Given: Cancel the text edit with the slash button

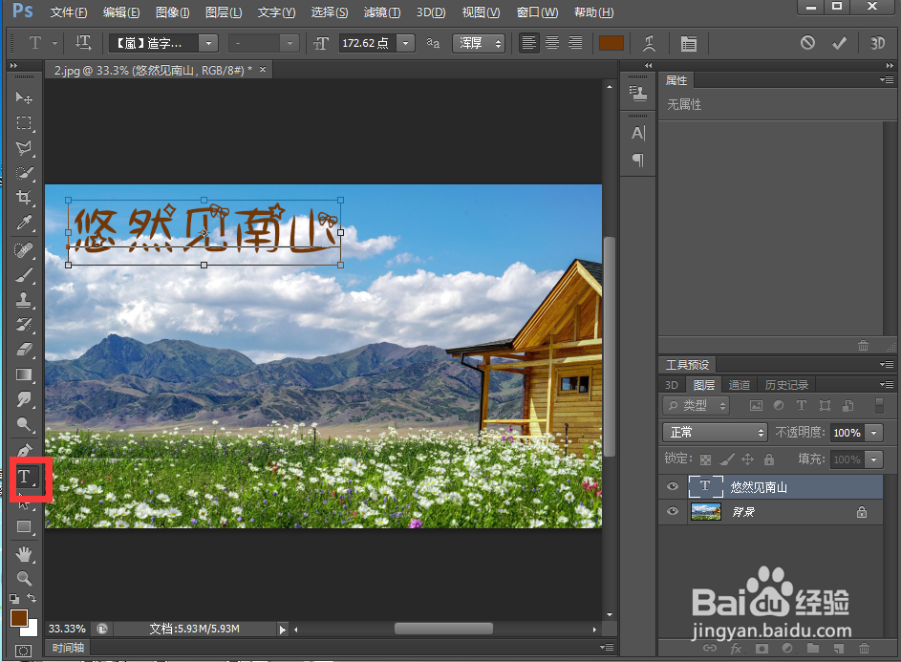Looking at the screenshot, I should [x=807, y=43].
